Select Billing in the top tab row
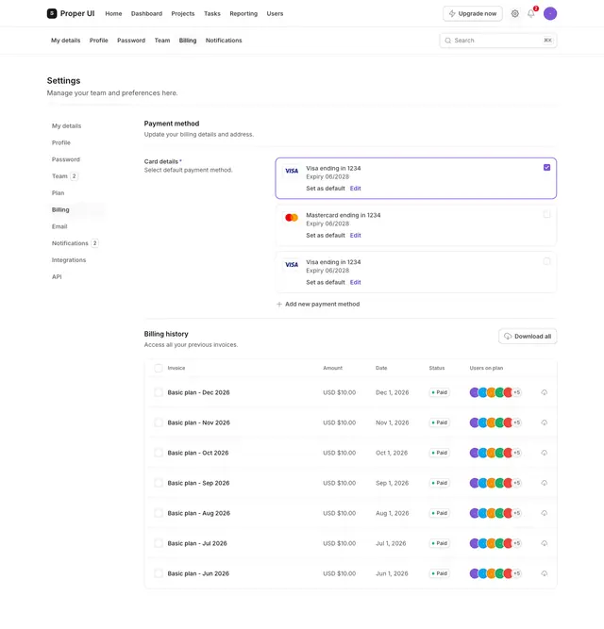 (x=188, y=41)
